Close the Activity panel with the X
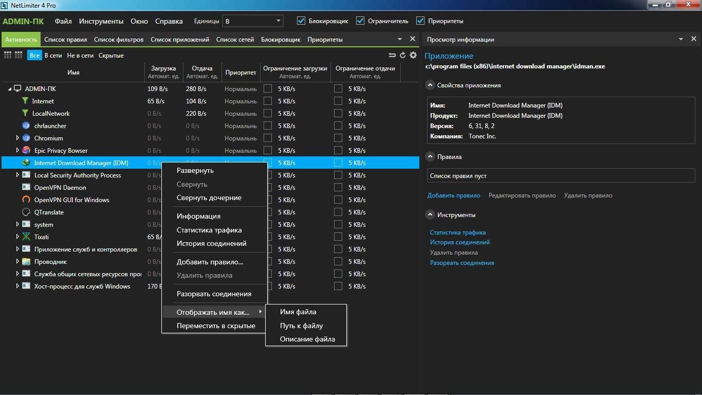This screenshot has width=702, height=395. tap(412, 39)
